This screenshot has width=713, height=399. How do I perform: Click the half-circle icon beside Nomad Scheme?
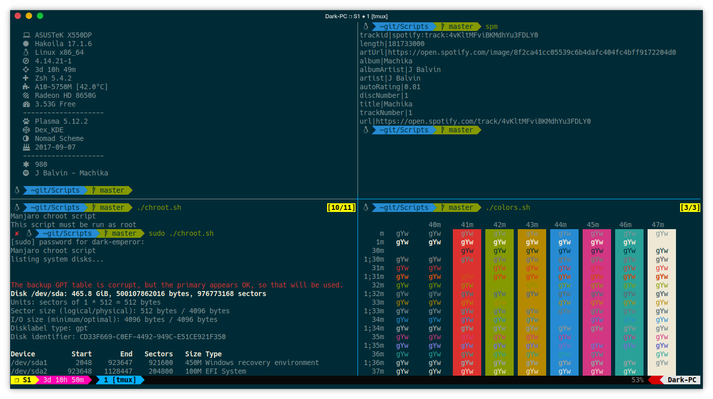pos(26,139)
